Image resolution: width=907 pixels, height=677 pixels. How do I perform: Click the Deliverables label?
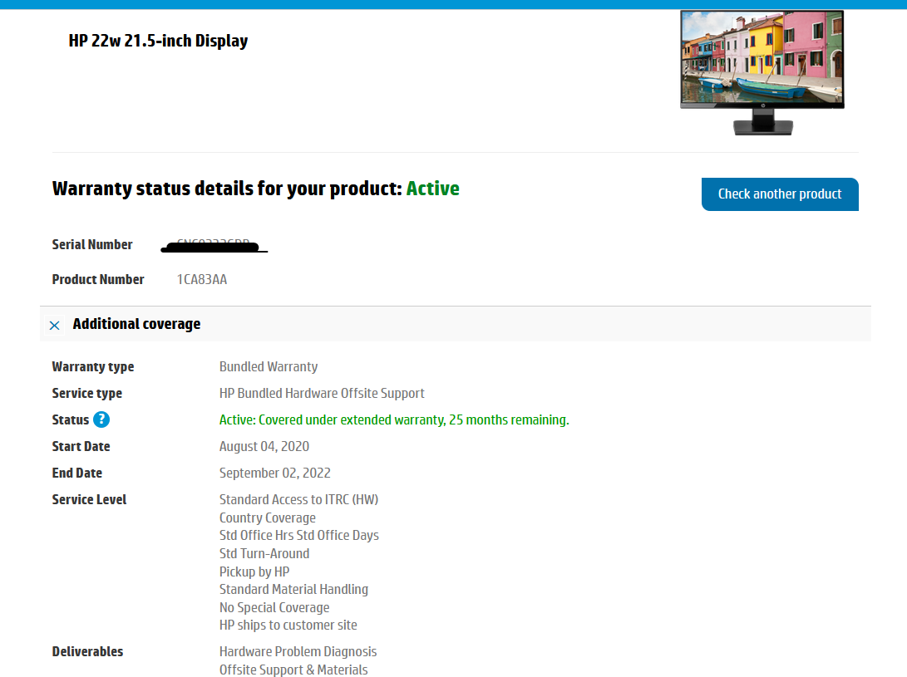click(x=87, y=651)
